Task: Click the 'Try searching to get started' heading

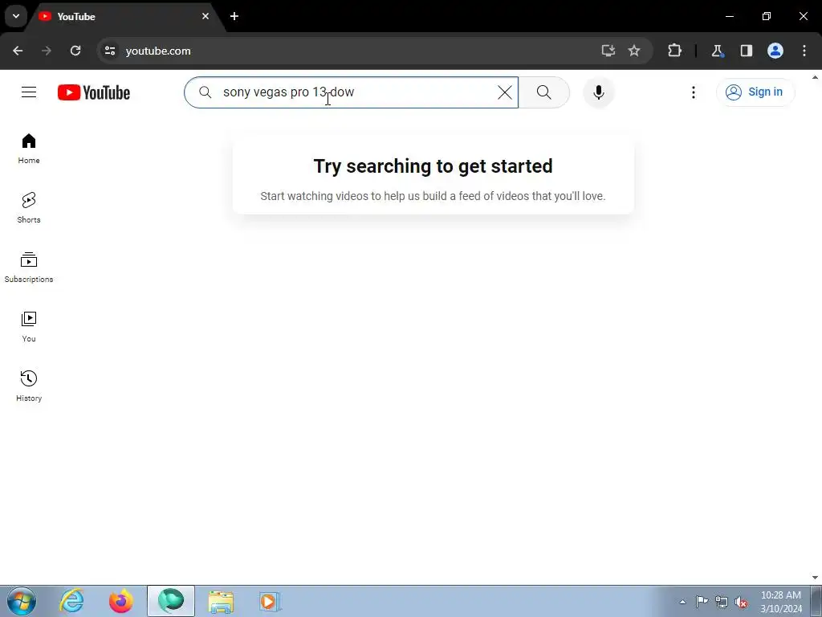Action: (433, 165)
